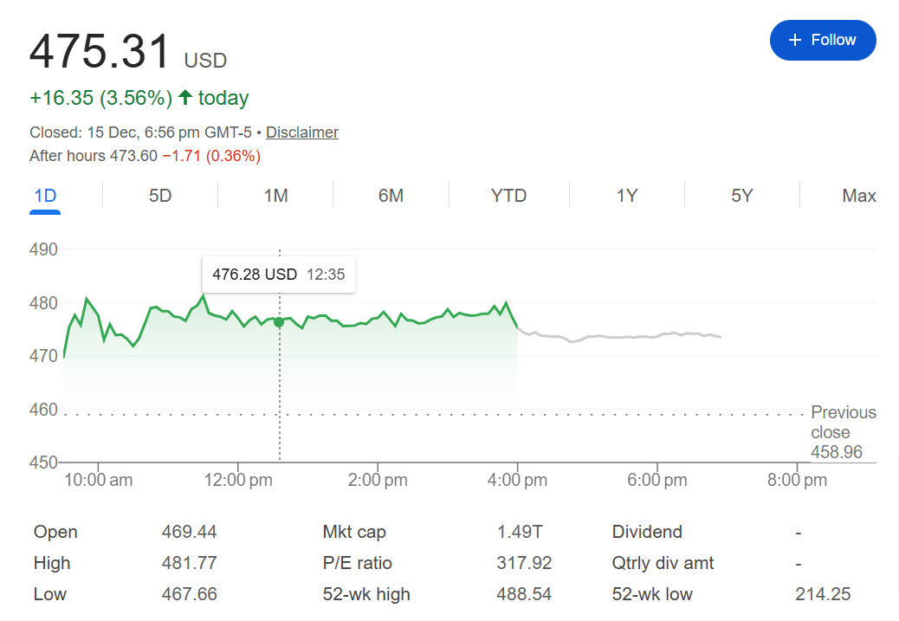This screenshot has width=899, height=621.
Task: Select the 6M chart range
Action: click(x=391, y=196)
